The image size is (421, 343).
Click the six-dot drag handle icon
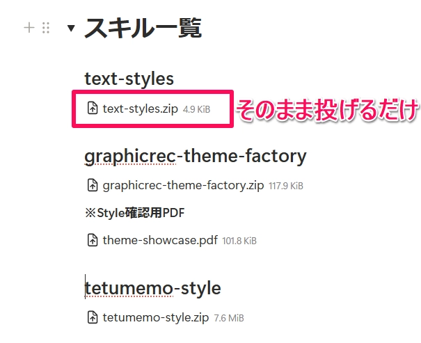point(46,29)
